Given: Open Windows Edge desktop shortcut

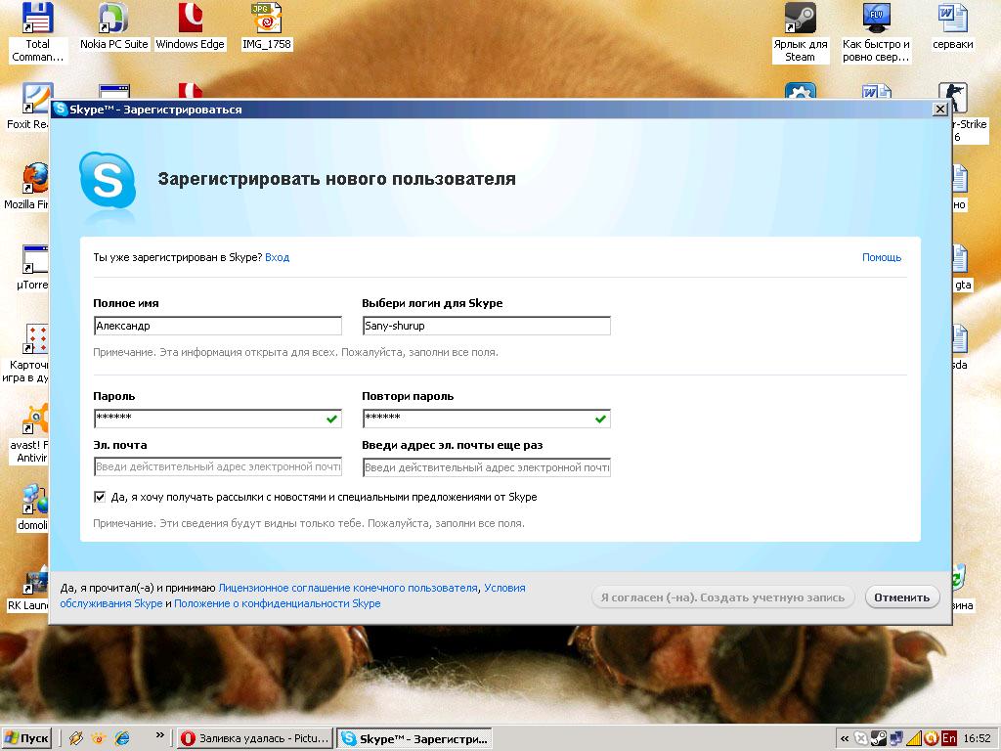Looking at the screenshot, I should click(x=191, y=26).
